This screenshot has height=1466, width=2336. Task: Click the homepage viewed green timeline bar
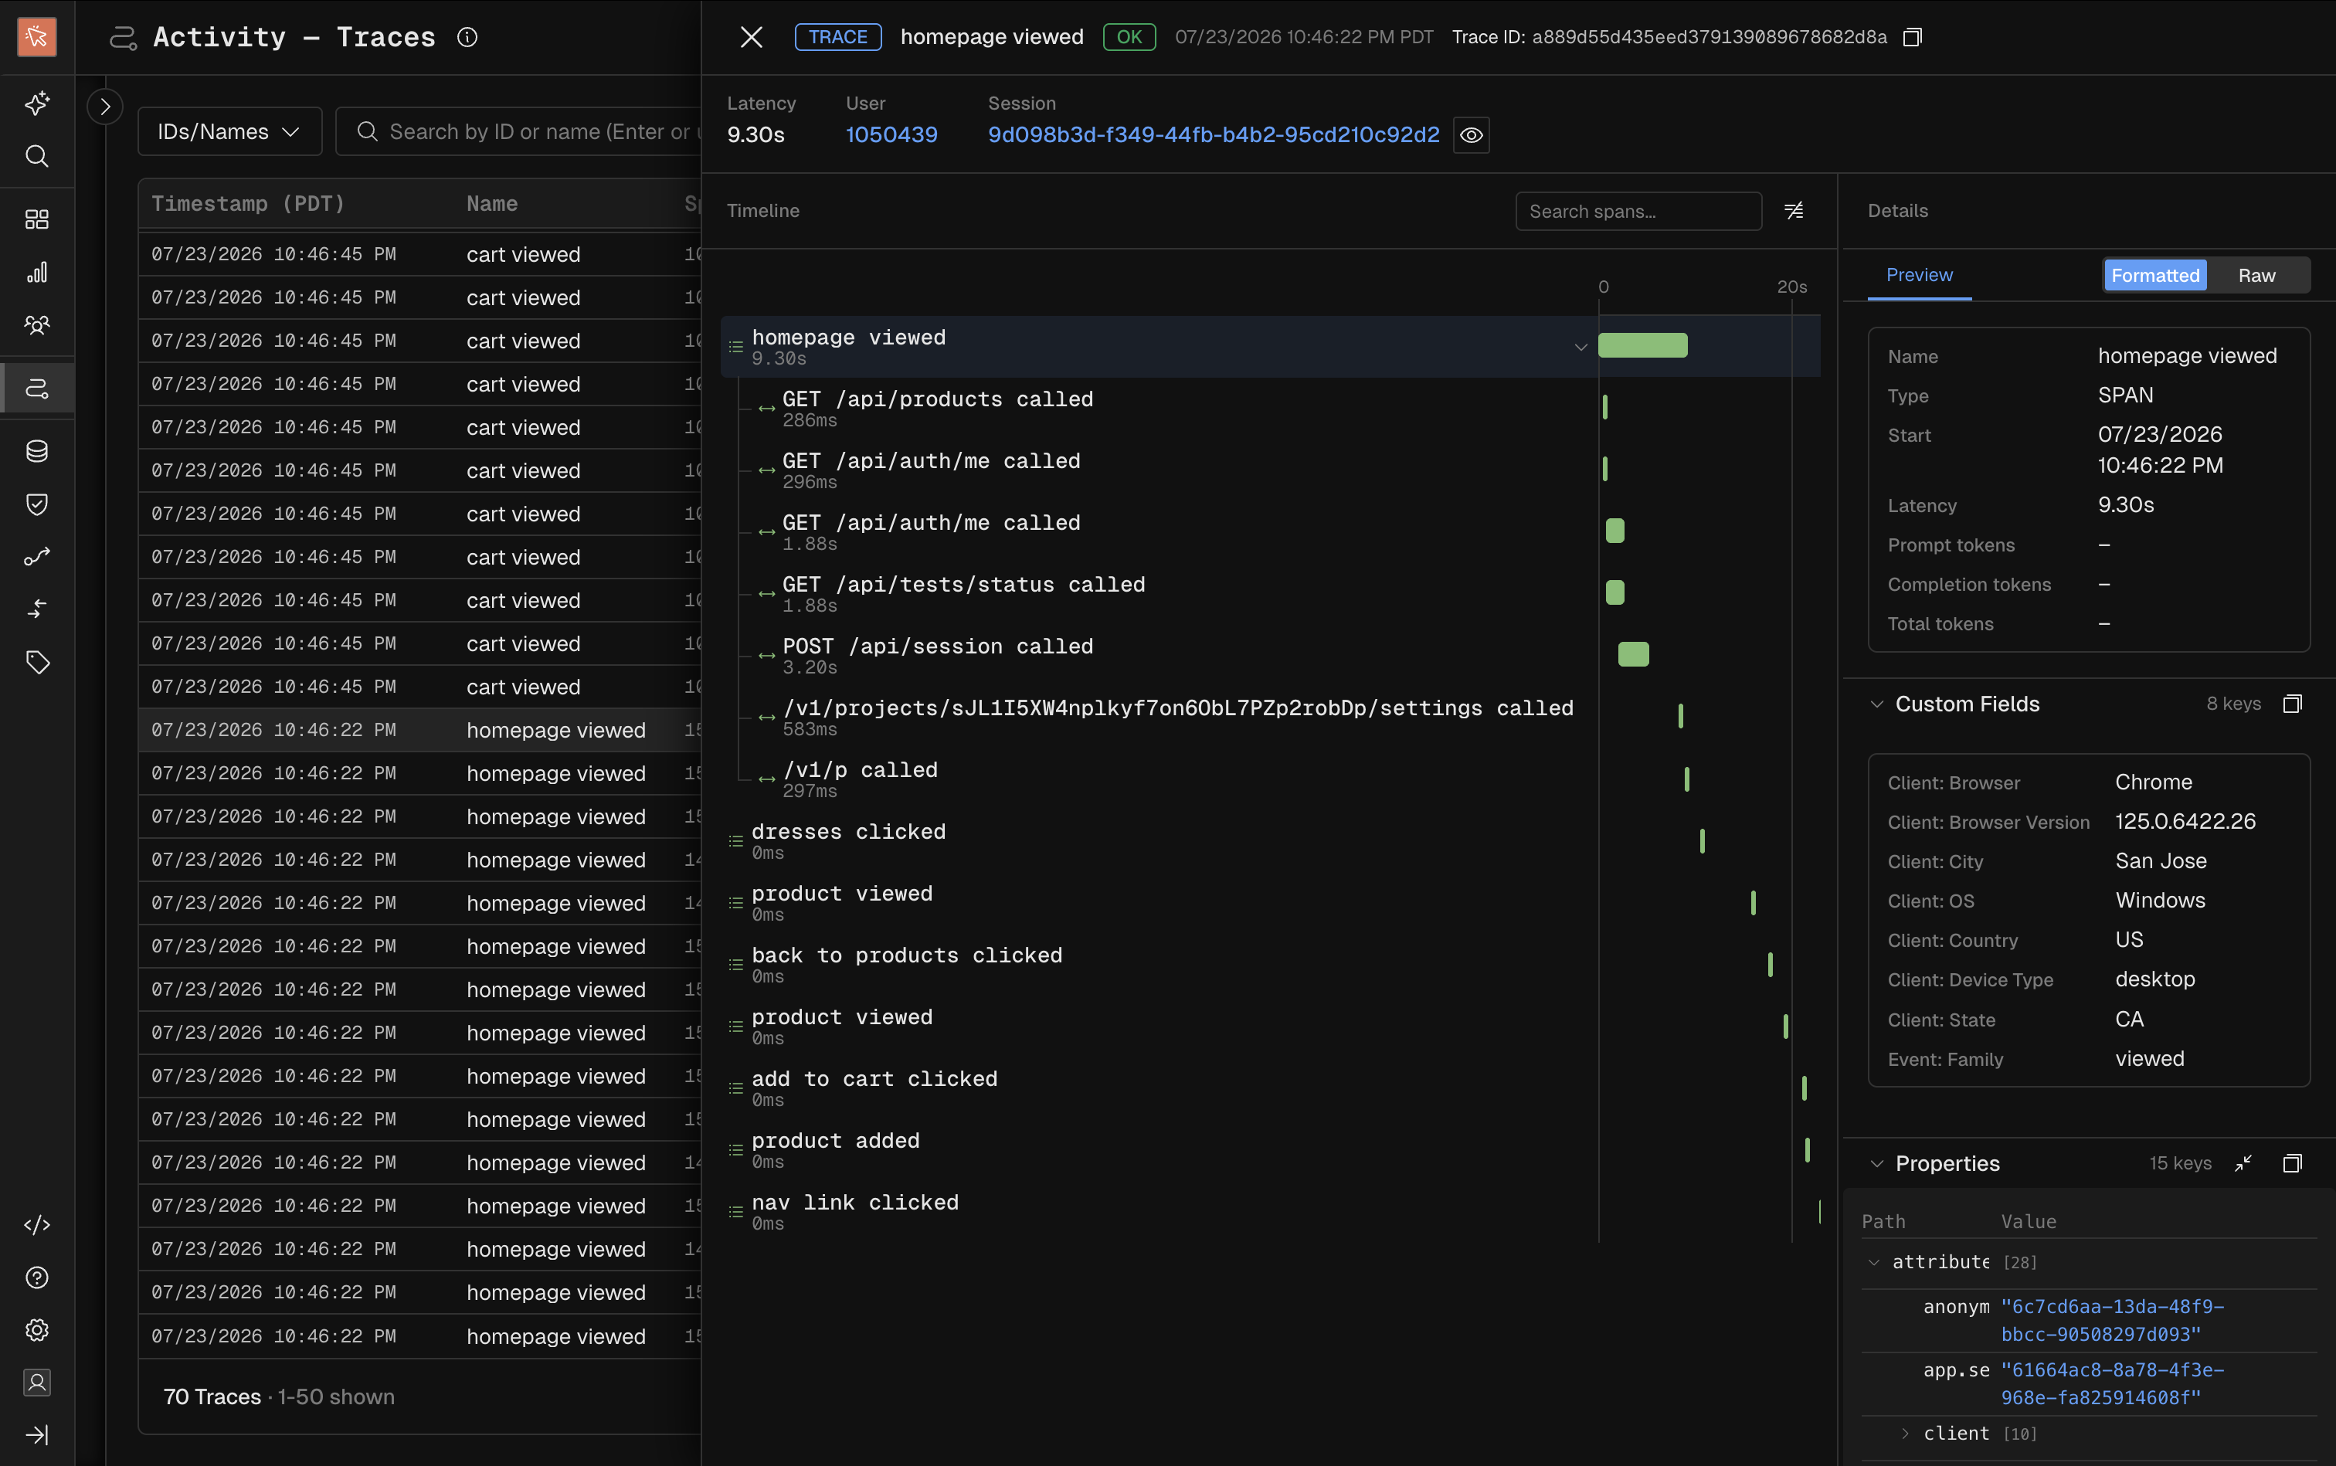pyautogui.click(x=1642, y=345)
